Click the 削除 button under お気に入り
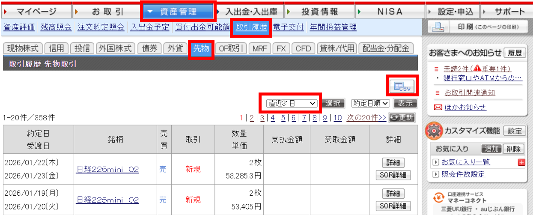Screen dimensions: 533x215 (x=513, y=149)
